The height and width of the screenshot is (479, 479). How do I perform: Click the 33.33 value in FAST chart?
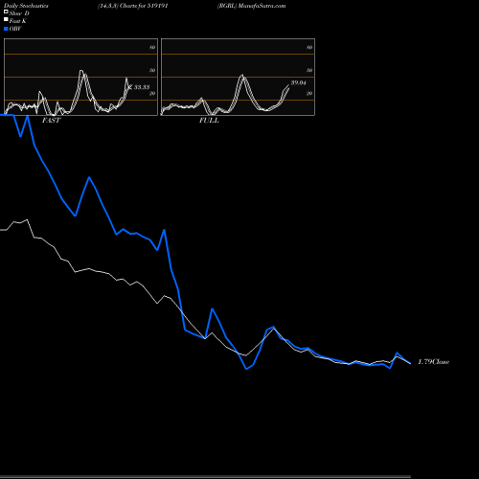click(x=142, y=87)
